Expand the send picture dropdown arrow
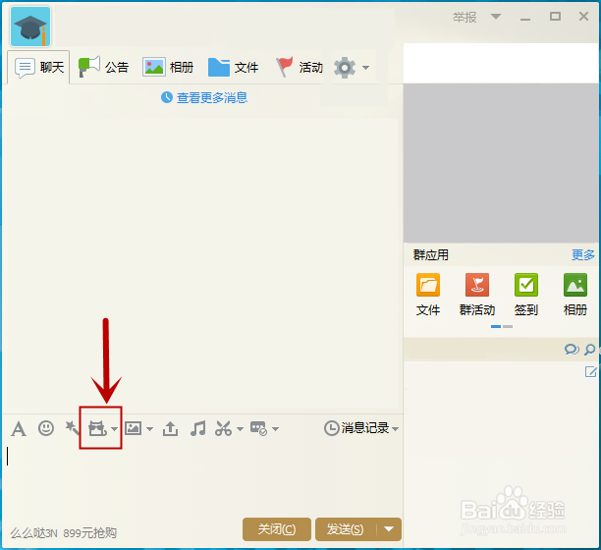 [x=149, y=429]
